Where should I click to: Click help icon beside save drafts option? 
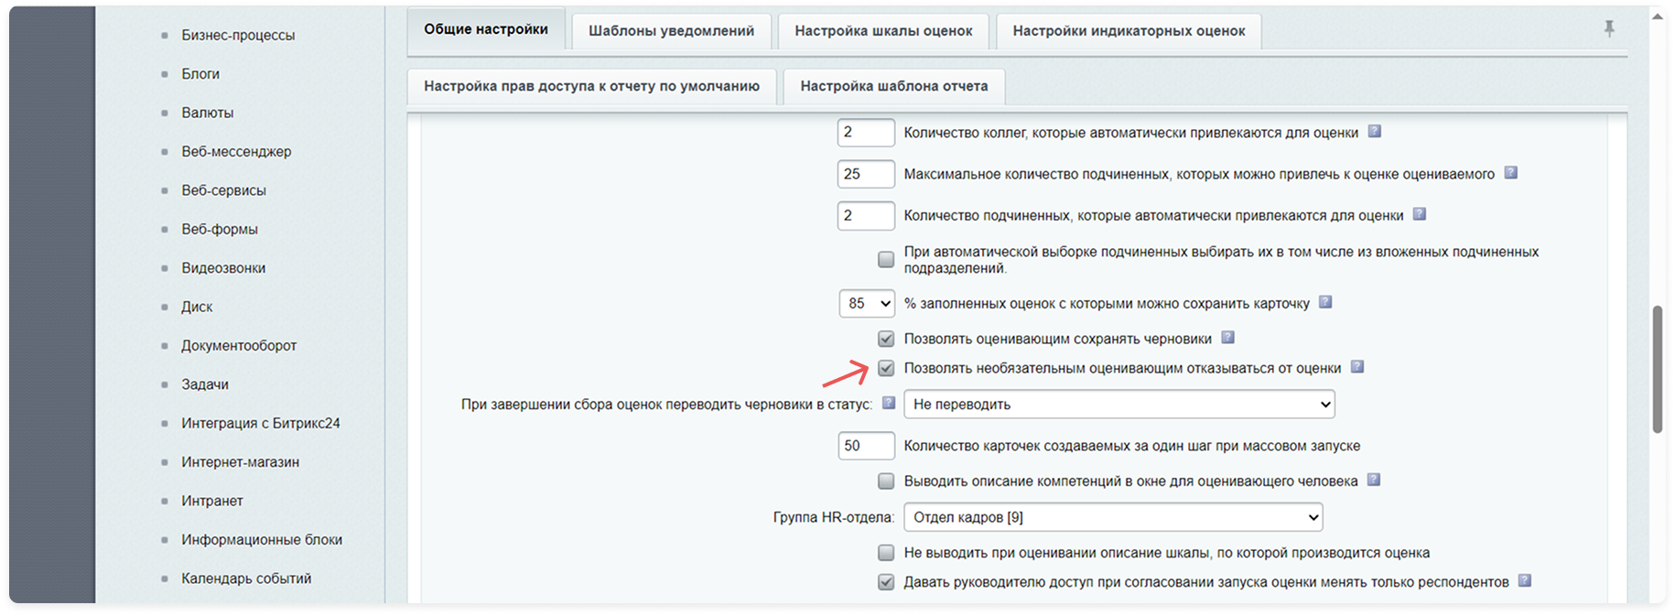point(1227,338)
